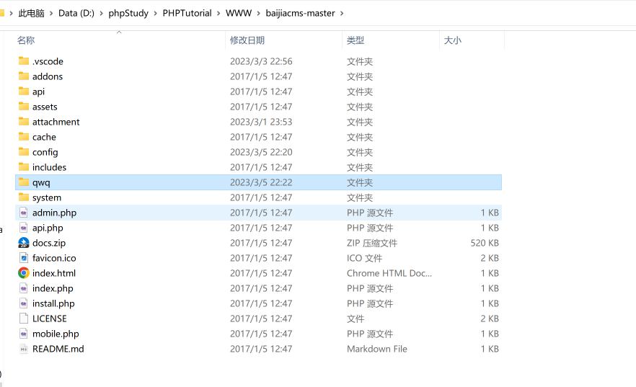Click the Markdown File type cell
The width and height of the screenshot is (636, 387).
coord(377,349)
